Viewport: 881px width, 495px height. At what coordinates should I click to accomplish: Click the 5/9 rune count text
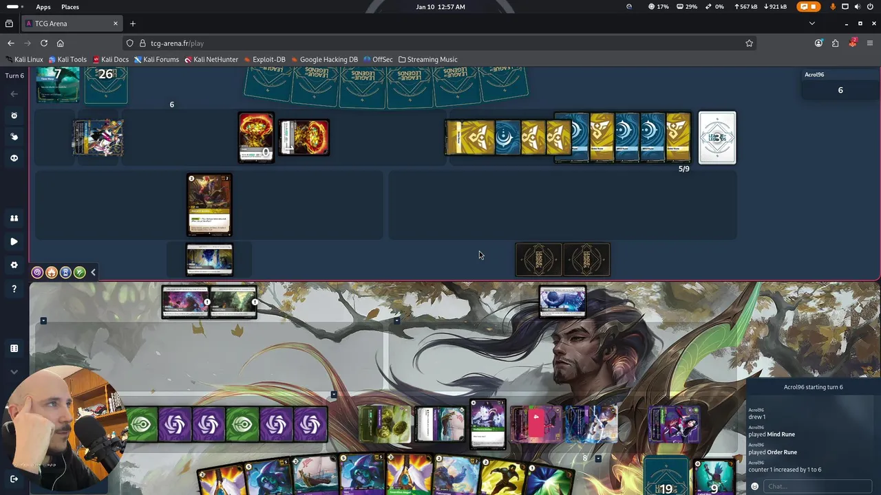coord(684,169)
